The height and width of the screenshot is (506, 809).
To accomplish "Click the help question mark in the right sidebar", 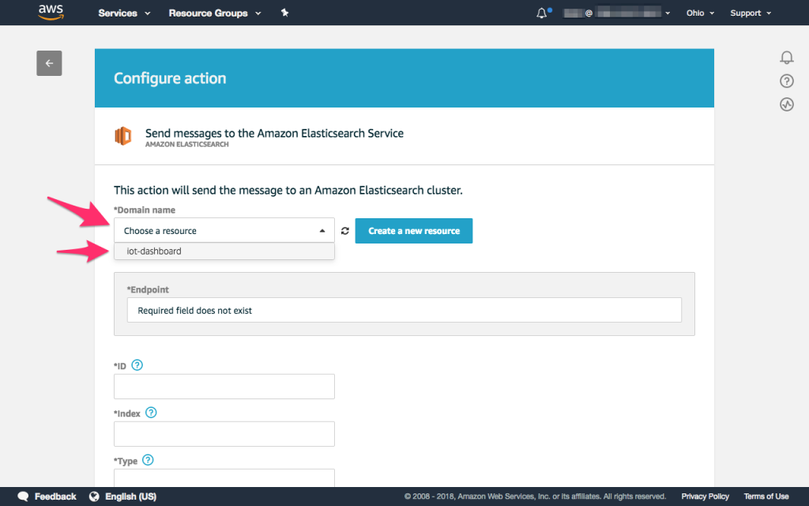I will pyautogui.click(x=786, y=80).
